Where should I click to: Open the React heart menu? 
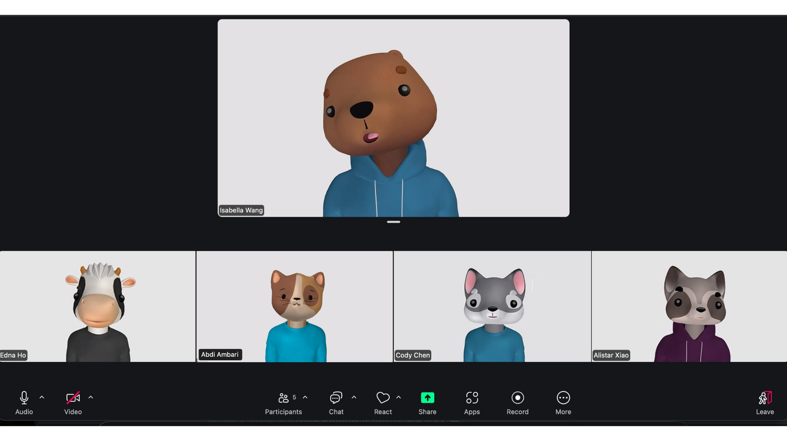point(383,398)
